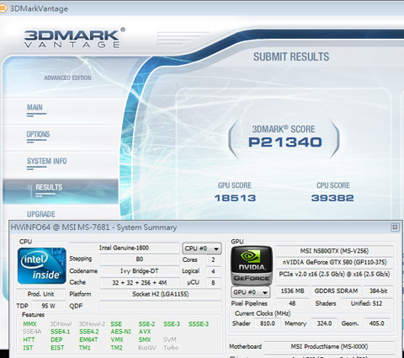
Task: Click the HTT feature label
Action: coord(29,339)
